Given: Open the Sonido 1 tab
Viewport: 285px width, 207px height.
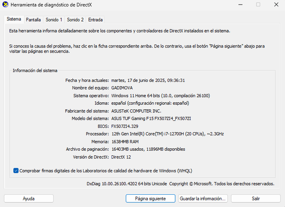Looking at the screenshot, I should pos(54,19).
